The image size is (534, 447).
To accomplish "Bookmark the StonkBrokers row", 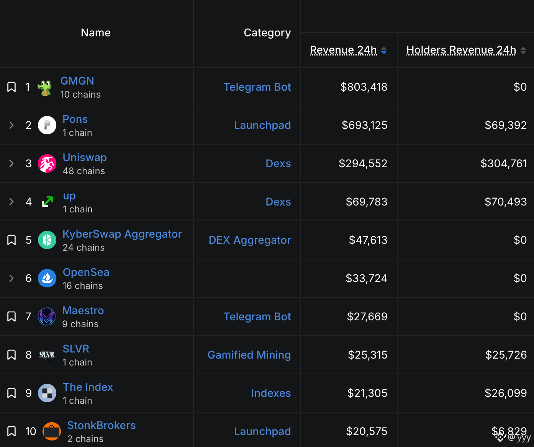I will click(x=11, y=431).
